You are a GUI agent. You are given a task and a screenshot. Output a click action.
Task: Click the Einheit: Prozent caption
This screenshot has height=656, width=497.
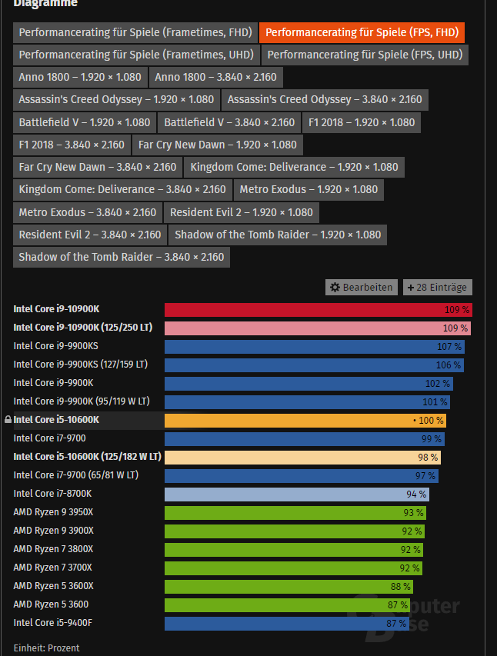(x=46, y=648)
